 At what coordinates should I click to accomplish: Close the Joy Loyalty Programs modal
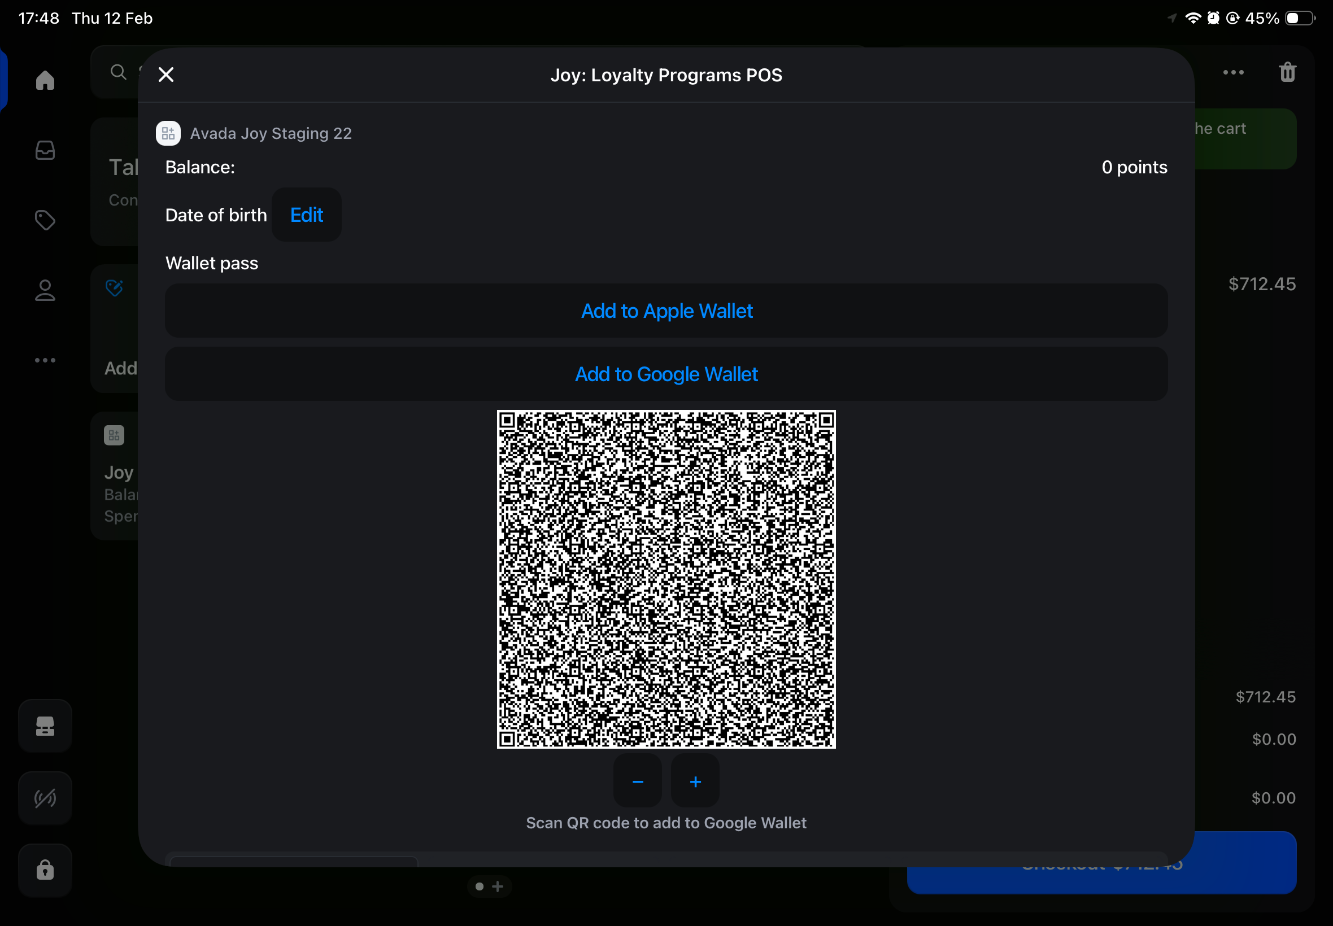click(x=166, y=75)
